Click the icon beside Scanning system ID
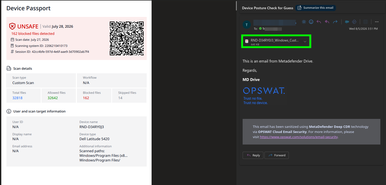This screenshot has height=185, width=386. pyautogui.click(x=12, y=46)
